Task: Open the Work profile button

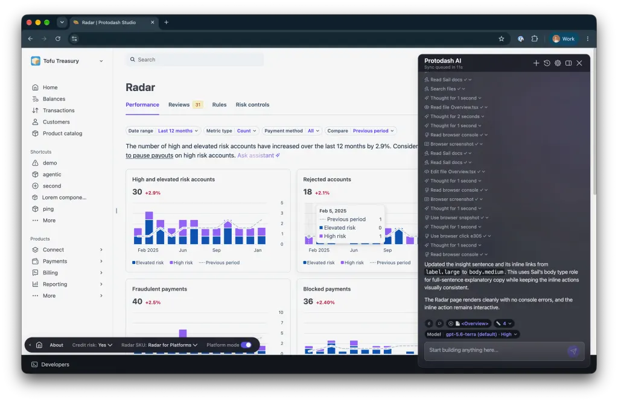Action: click(564, 39)
